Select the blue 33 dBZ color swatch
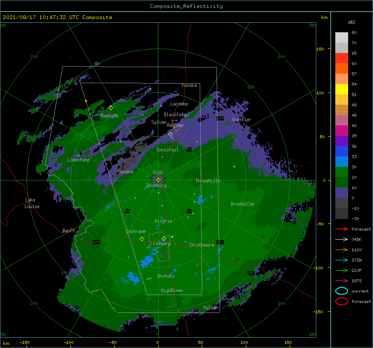The height and width of the screenshot is (348, 373). [342, 151]
